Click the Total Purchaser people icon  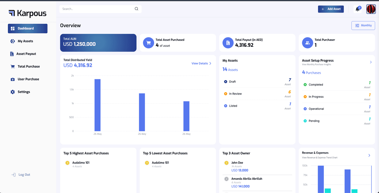(307, 43)
